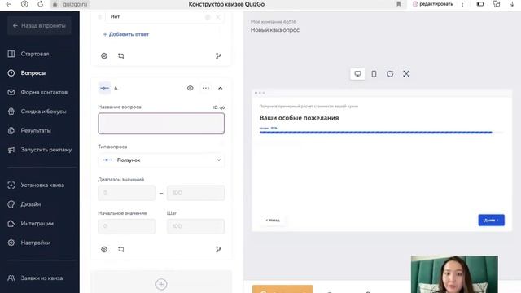Click the Новый квиз опрос title
Viewport: 521px width, 293px height.
pyautogui.click(x=275, y=30)
